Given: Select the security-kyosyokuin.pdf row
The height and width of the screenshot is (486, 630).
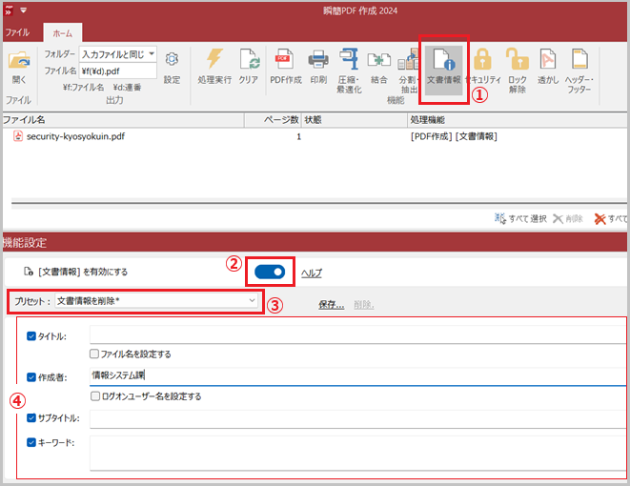Looking at the screenshot, I should [315, 136].
